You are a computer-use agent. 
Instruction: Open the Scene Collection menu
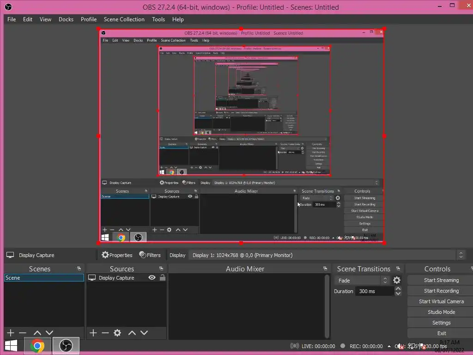tap(124, 19)
